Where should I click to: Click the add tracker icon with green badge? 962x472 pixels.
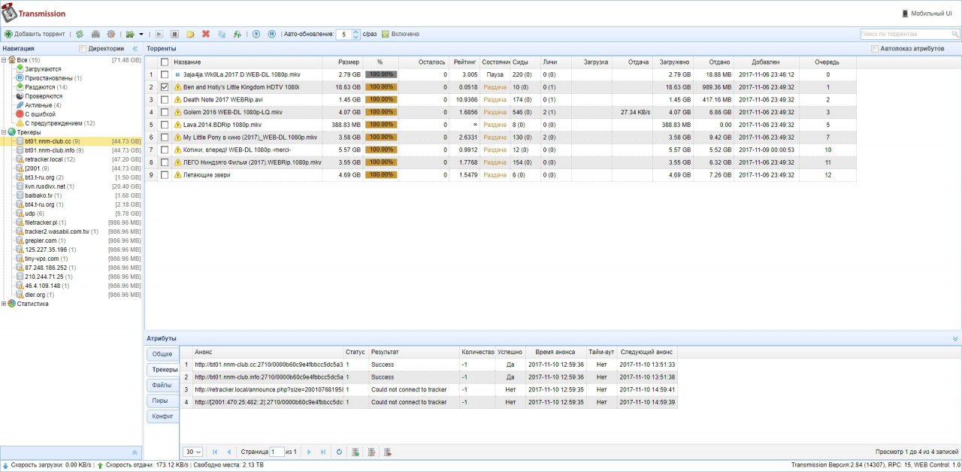tap(355, 452)
